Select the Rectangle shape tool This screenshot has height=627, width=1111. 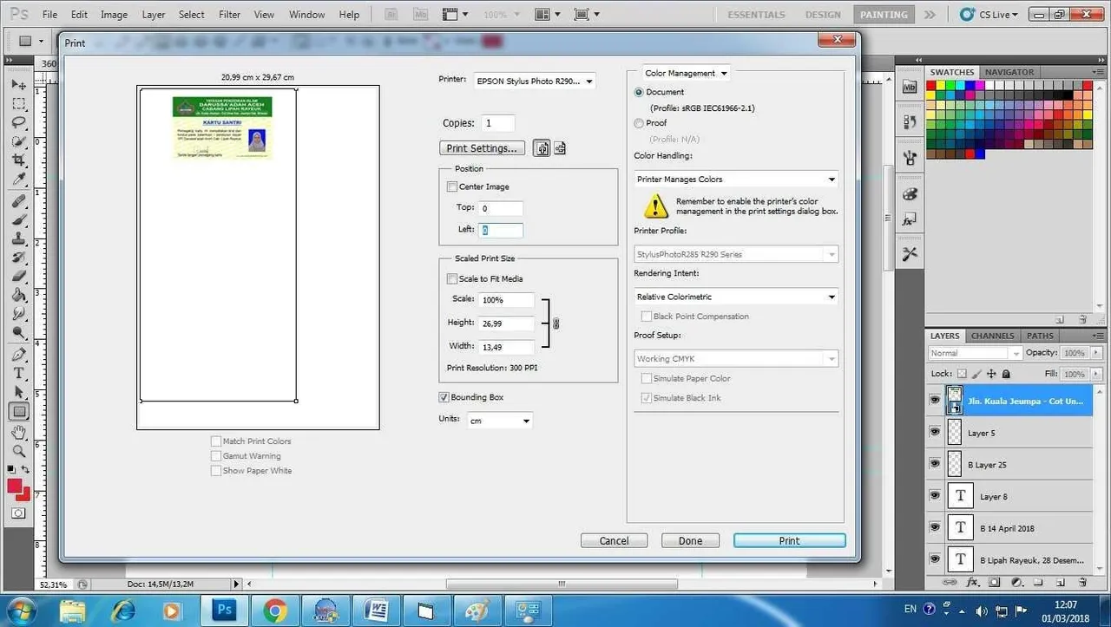click(x=18, y=412)
